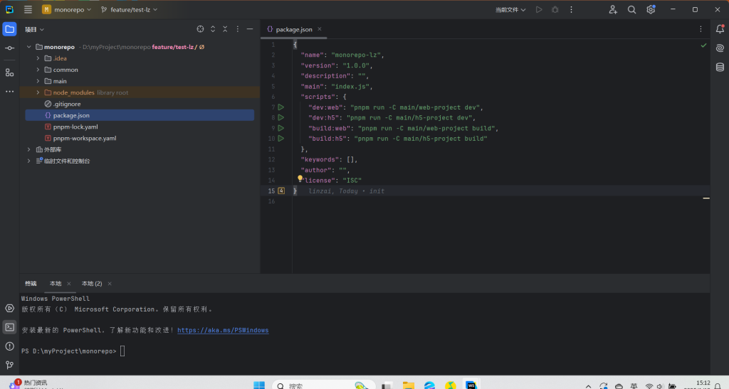The width and height of the screenshot is (729, 389).
Task: Run the current file
Action: 539,9
